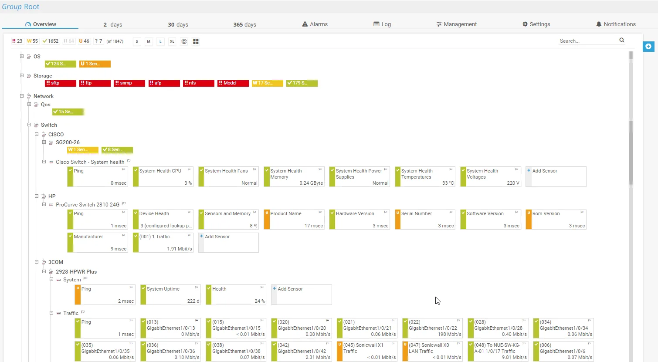This screenshot has height=362, width=658.
Task: Open the 2 days tab
Action: pos(113,24)
